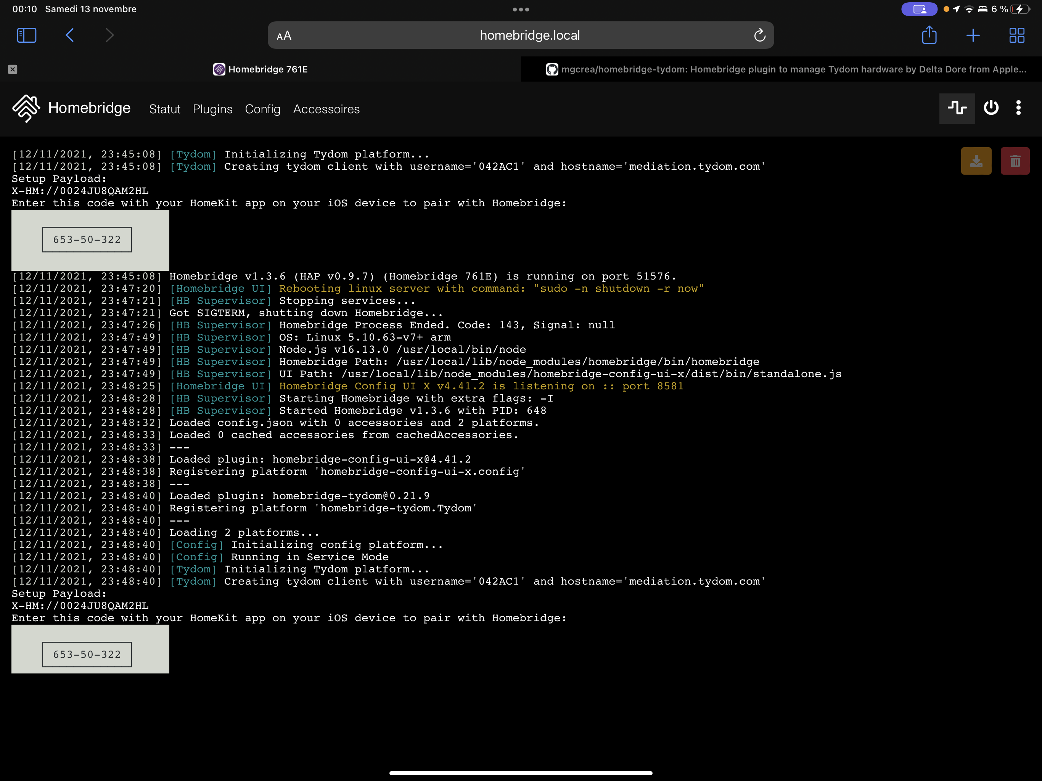Select the Accessoires nav item
This screenshot has height=781, width=1042.
click(326, 109)
